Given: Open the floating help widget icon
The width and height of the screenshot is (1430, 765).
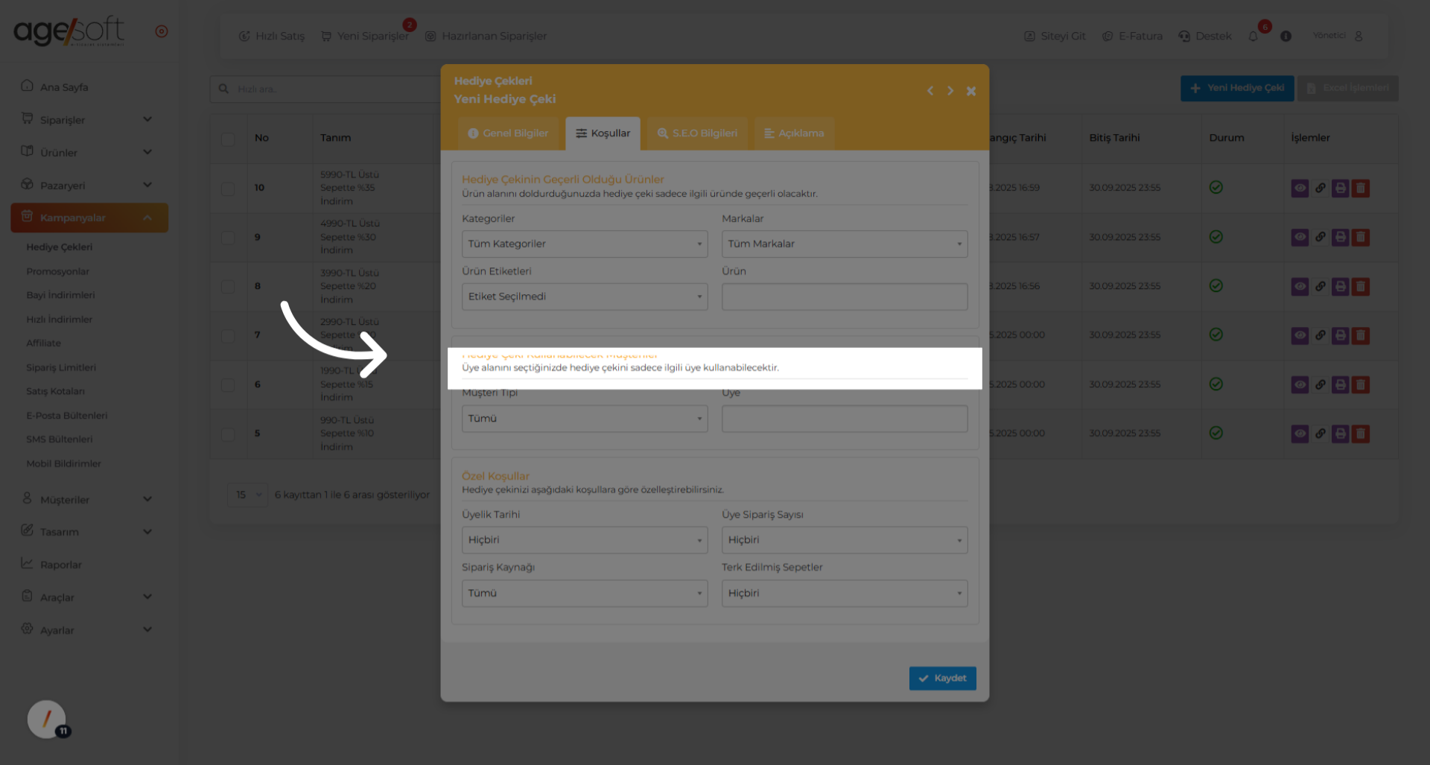Looking at the screenshot, I should (x=47, y=719).
